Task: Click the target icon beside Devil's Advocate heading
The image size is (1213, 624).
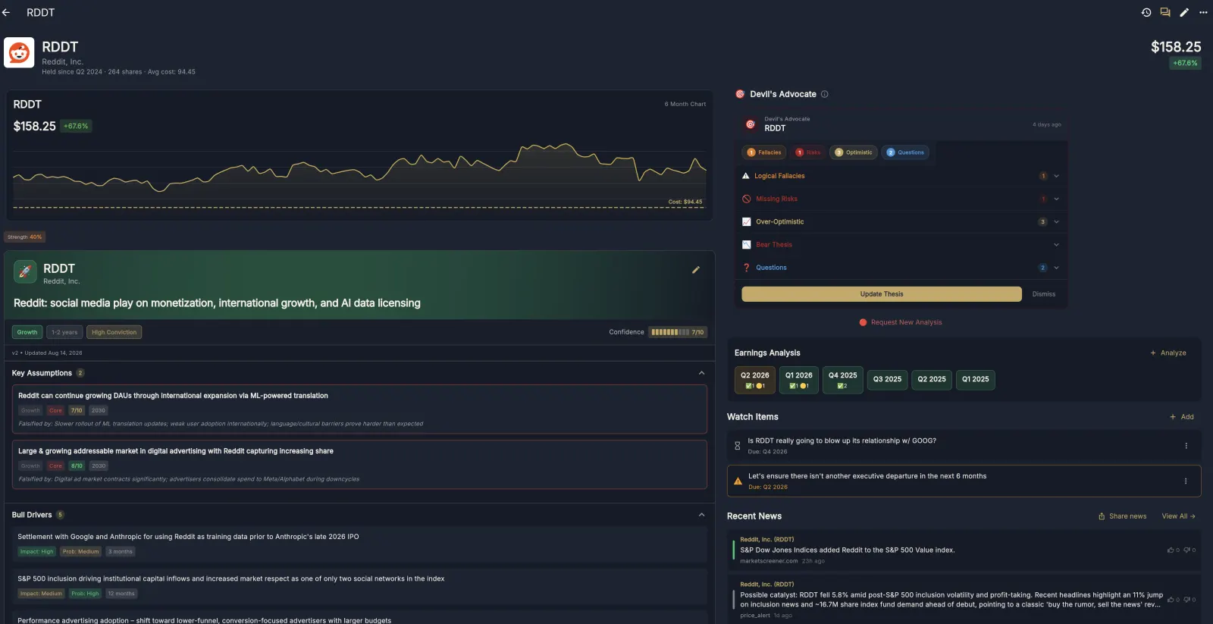Action: point(740,94)
